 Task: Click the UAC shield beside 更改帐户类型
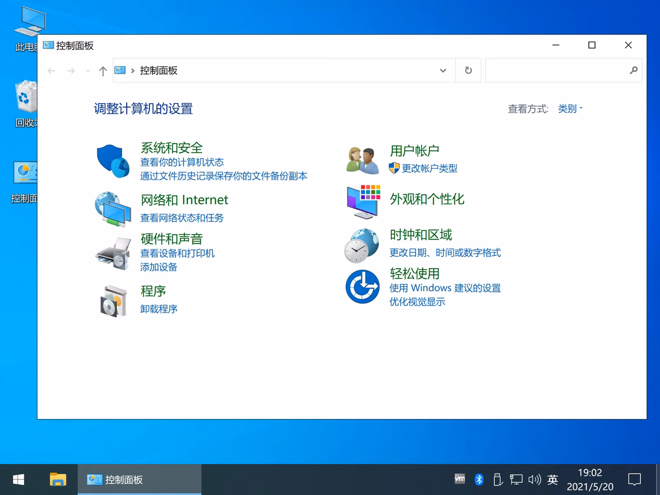click(394, 168)
